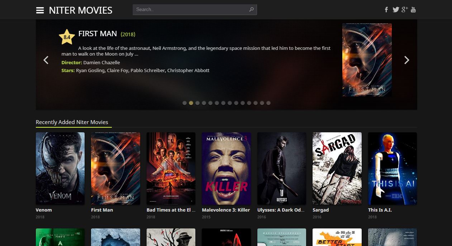Viewport: 452px width, 246px height.
Task: Open the YouTube social icon
Action: point(413,9)
